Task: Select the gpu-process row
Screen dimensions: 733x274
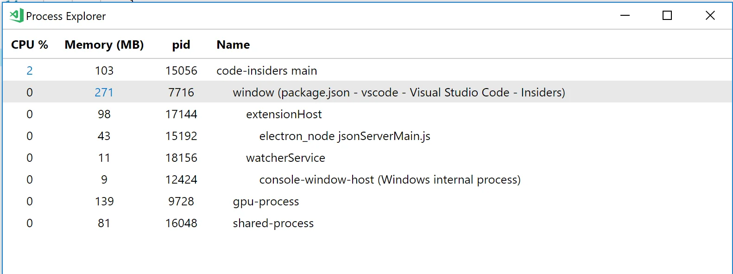Action: (367, 201)
